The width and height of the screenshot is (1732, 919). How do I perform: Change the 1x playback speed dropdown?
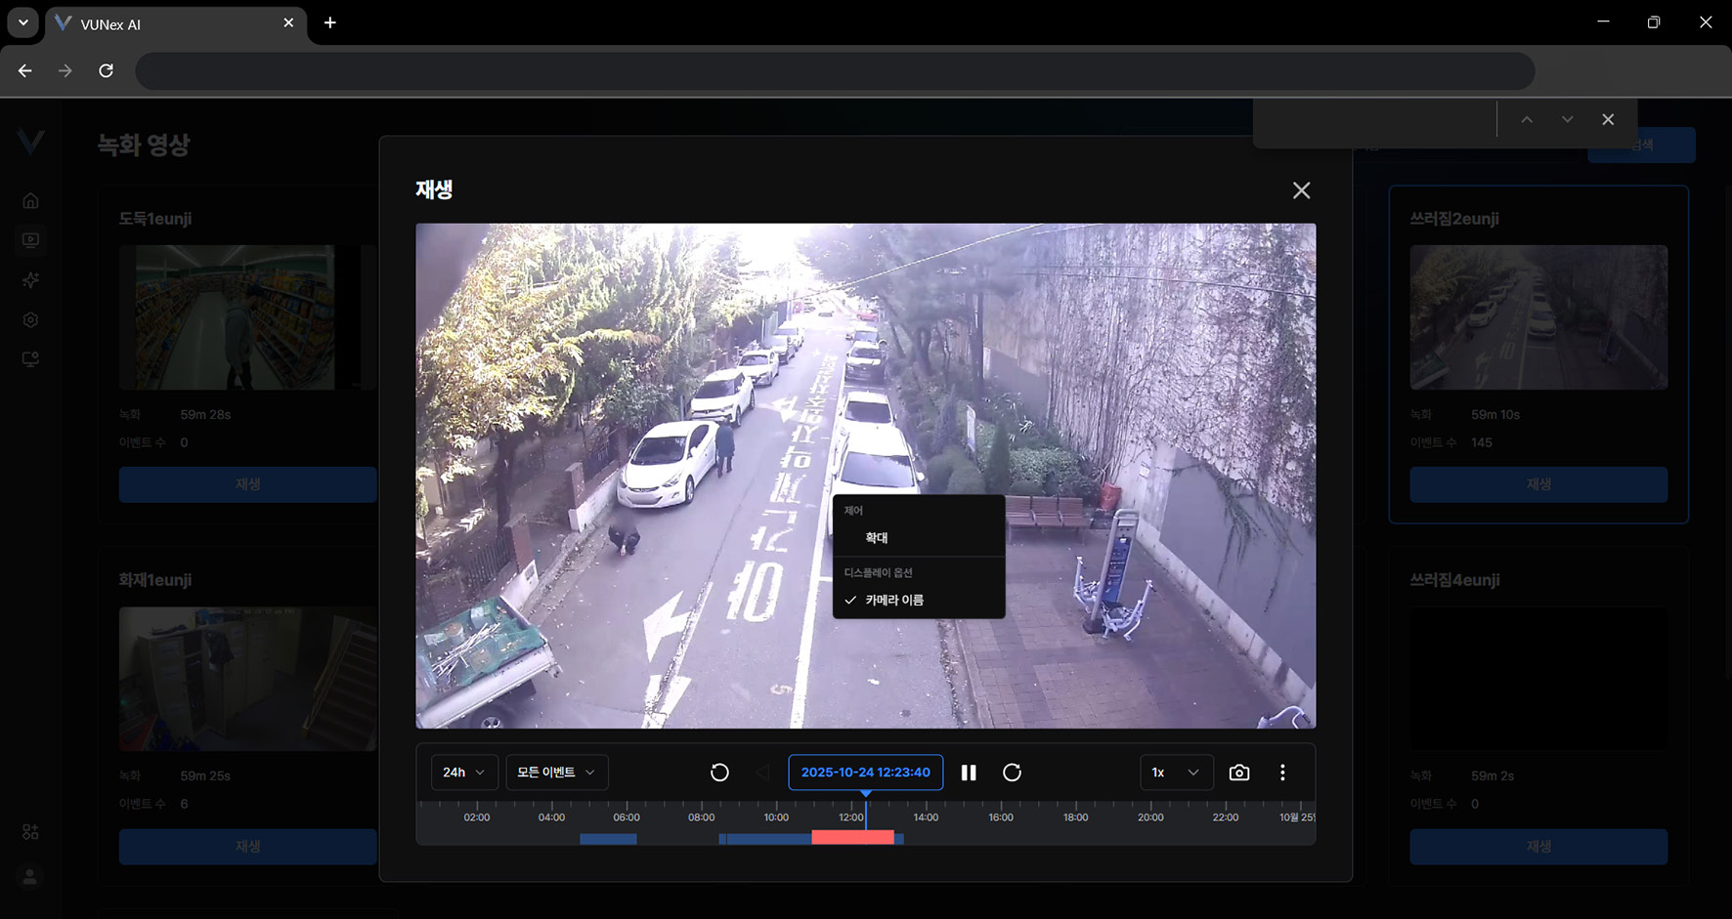[1176, 773]
